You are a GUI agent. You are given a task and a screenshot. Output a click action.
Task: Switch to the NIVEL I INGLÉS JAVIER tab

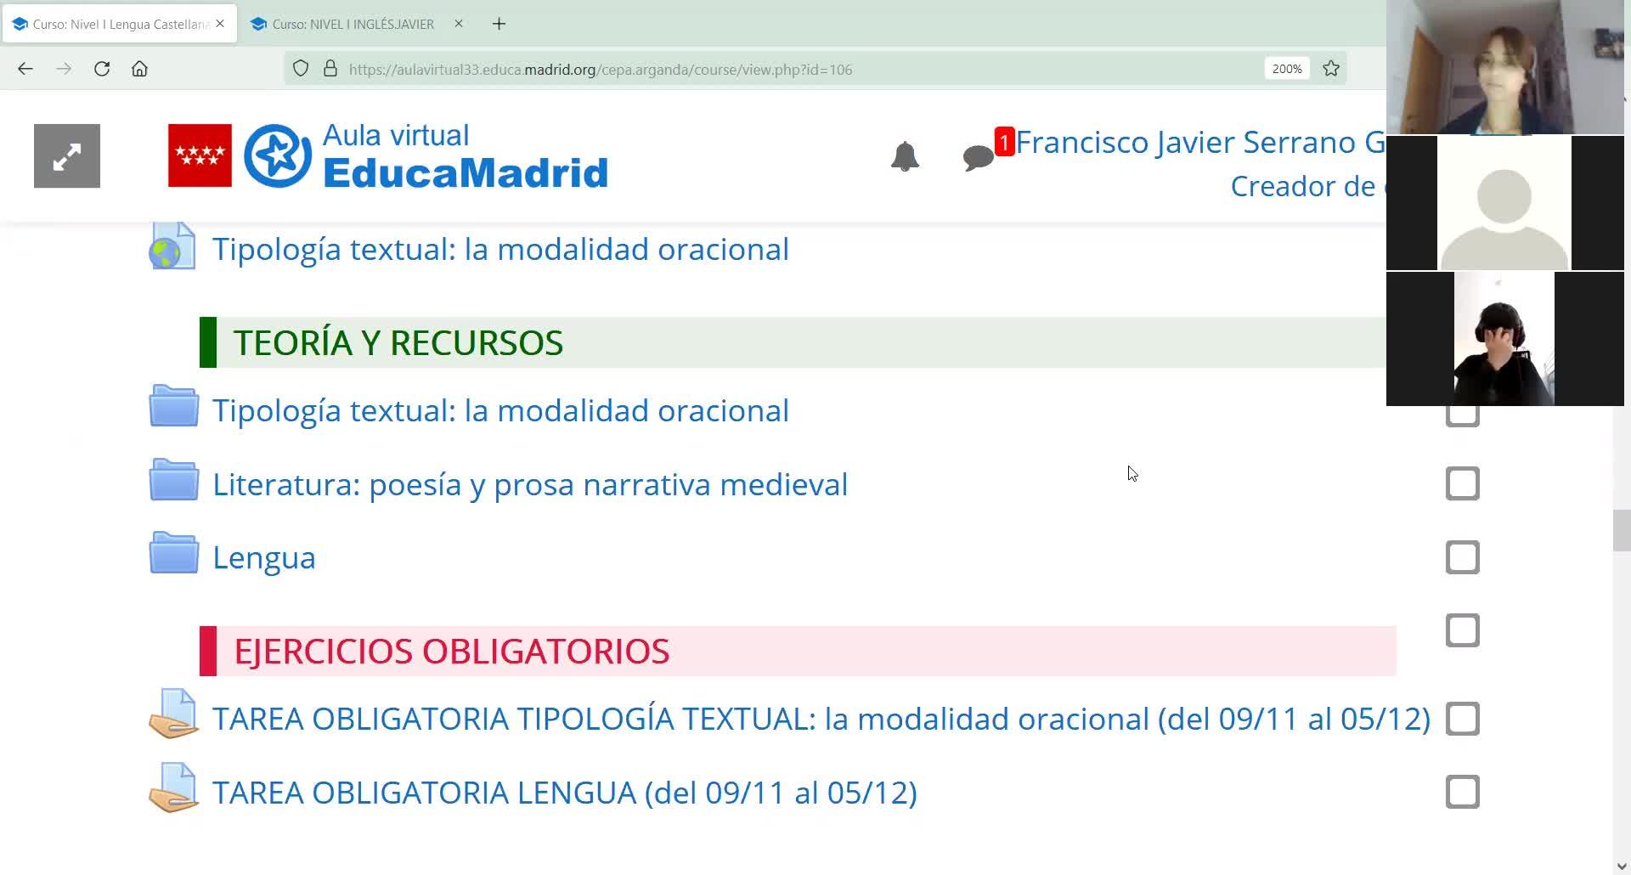click(x=358, y=24)
